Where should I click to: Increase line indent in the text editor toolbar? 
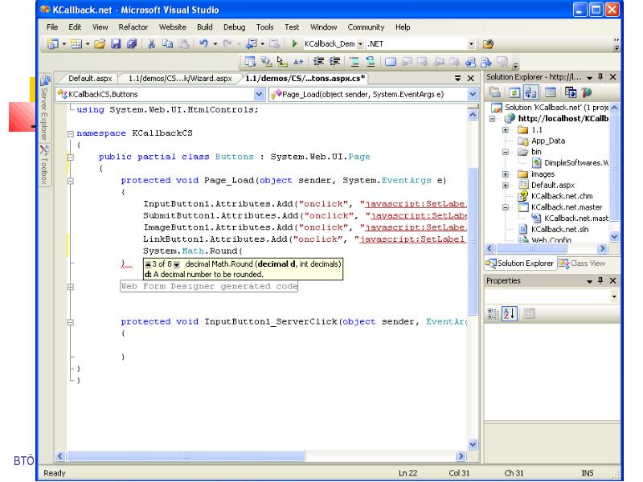click(x=334, y=62)
